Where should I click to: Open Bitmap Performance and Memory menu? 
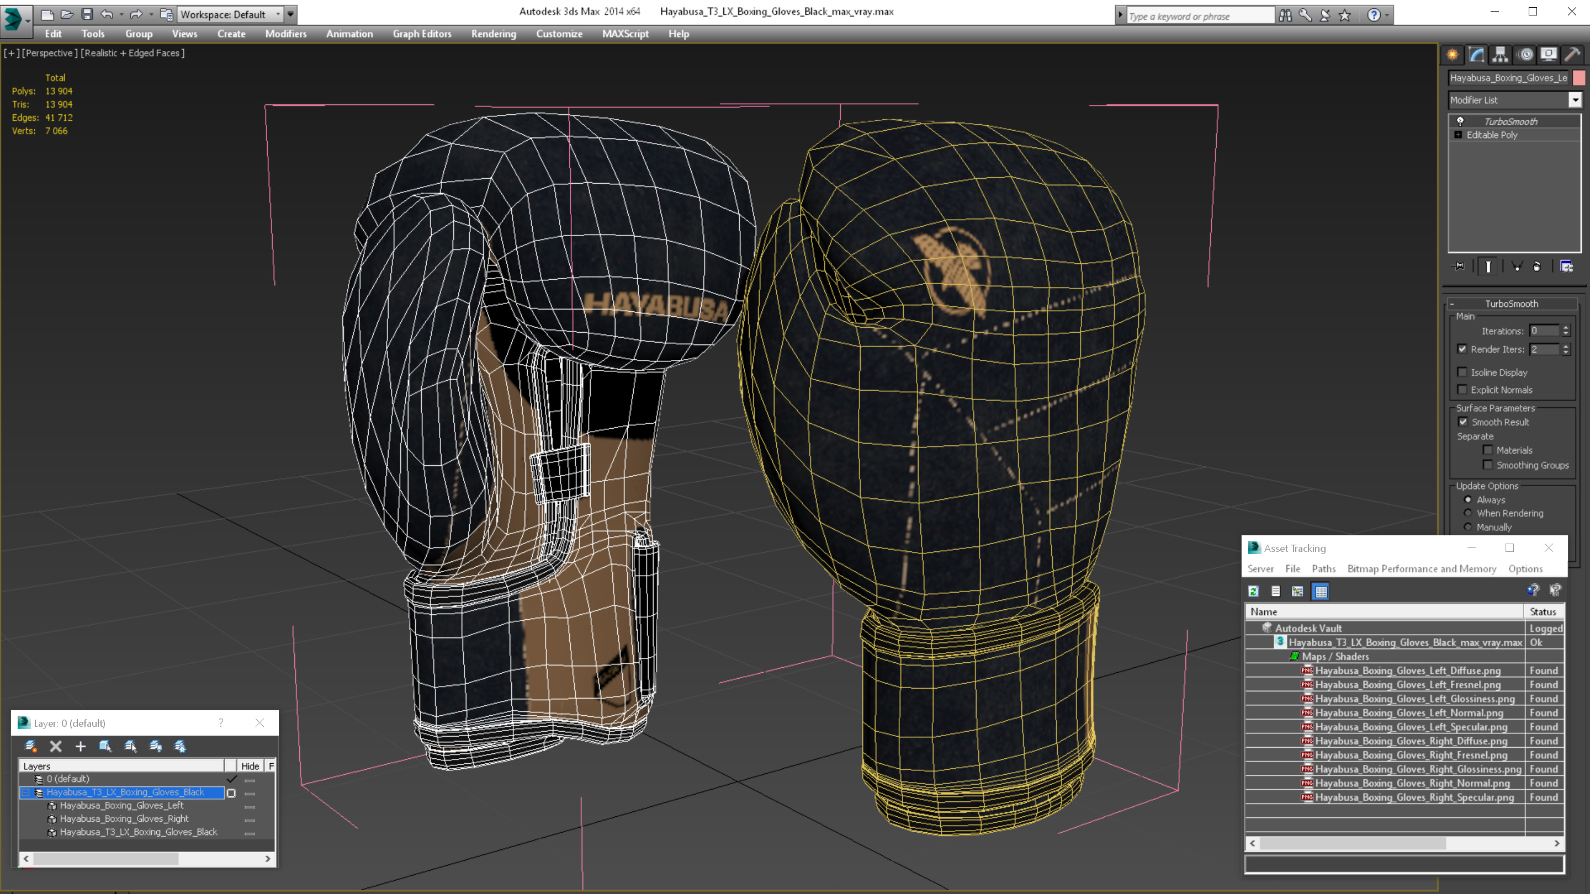coord(1422,569)
